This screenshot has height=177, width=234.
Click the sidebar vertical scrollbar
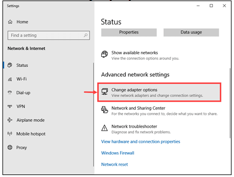(94, 114)
